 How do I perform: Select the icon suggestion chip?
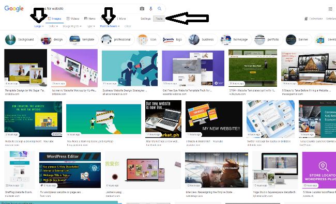coord(148,40)
